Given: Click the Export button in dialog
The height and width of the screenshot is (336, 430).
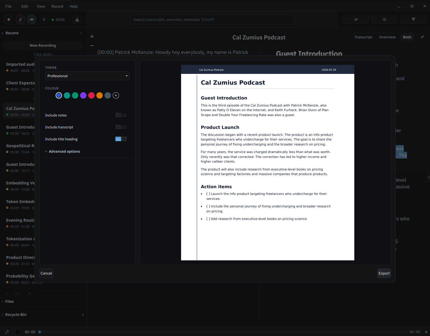Looking at the screenshot, I should pyautogui.click(x=384, y=273).
